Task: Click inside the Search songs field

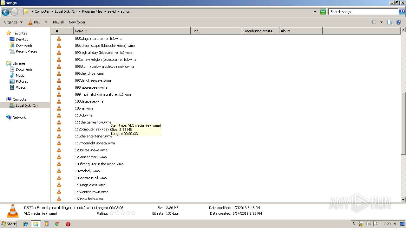Action: (x=363, y=12)
